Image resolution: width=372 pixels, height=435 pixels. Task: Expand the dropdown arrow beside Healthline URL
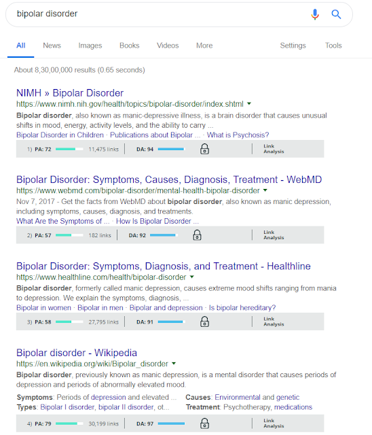pos(191,277)
